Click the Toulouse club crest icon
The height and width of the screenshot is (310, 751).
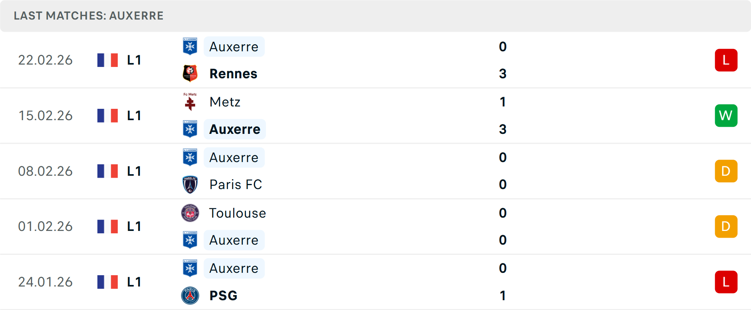click(x=190, y=213)
